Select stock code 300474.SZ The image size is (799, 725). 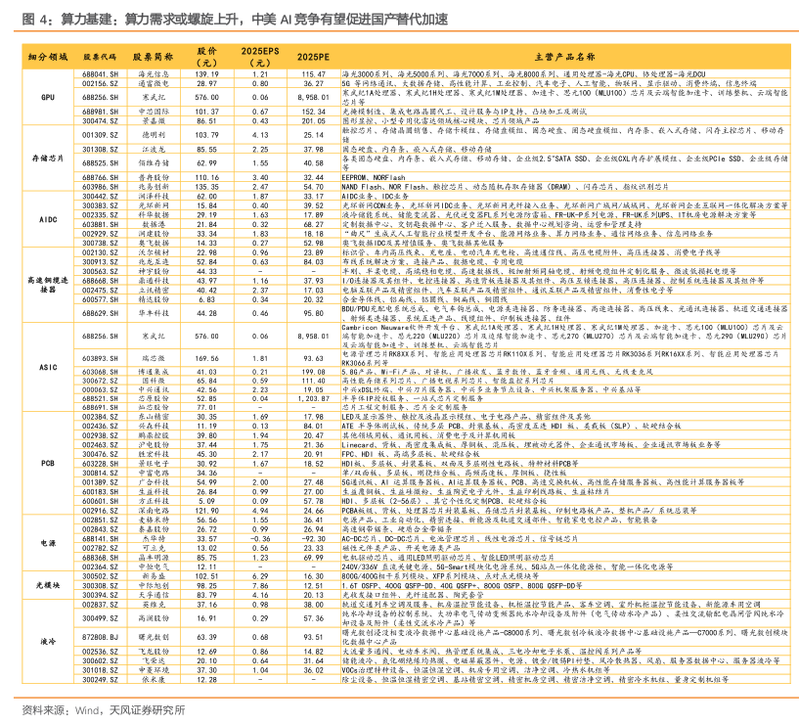pyautogui.click(x=100, y=121)
